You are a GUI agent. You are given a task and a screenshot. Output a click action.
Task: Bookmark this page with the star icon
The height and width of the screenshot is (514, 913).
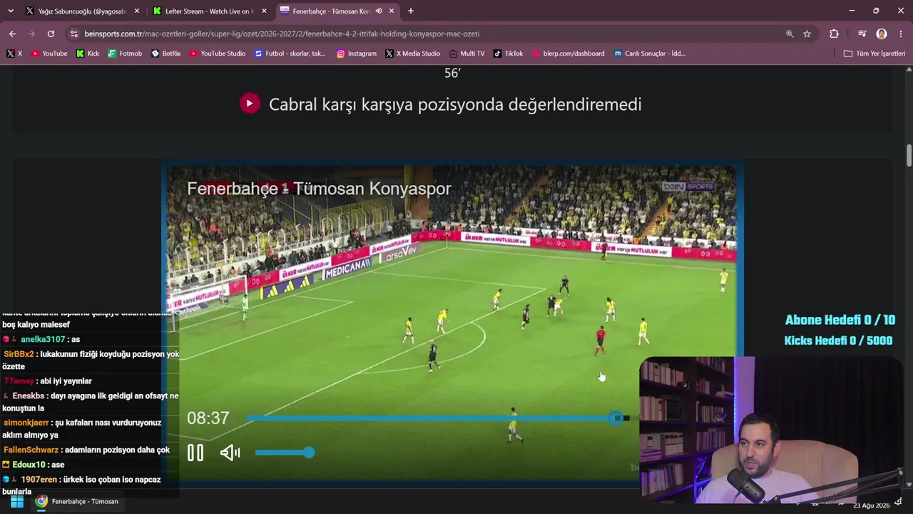[807, 34]
